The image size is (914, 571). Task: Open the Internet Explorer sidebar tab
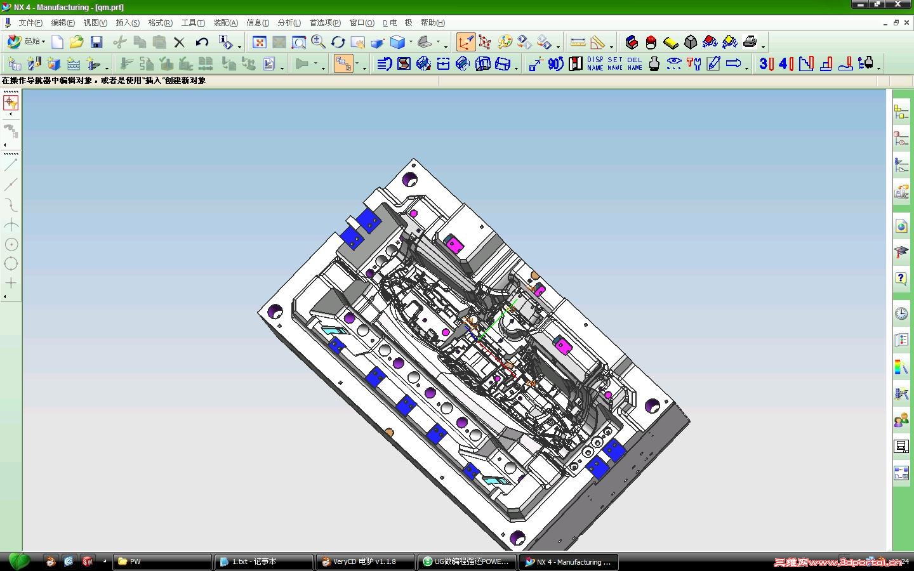click(x=901, y=226)
